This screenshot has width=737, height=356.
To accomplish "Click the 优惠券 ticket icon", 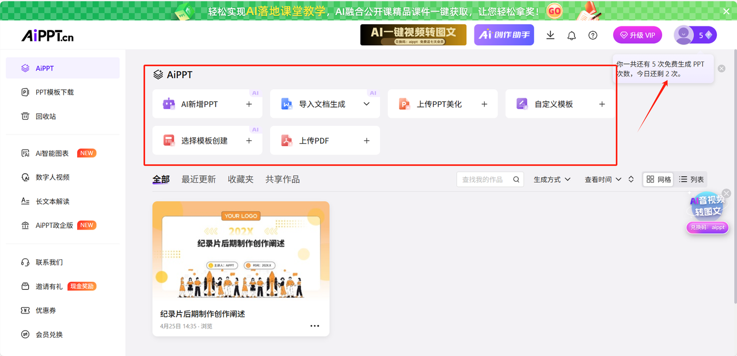I will tap(25, 311).
